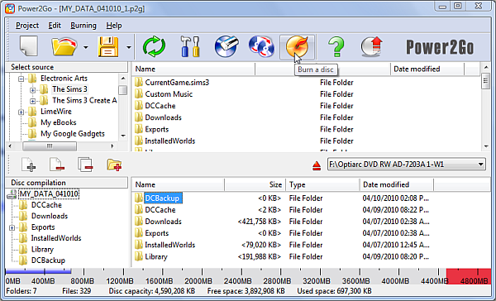Click the copy disc icon
Viewport: 496px width, 301px height.
[261, 47]
